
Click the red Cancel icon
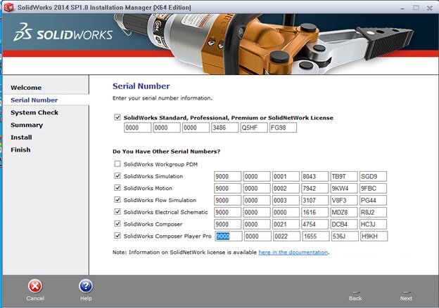(x=35, y=286)
